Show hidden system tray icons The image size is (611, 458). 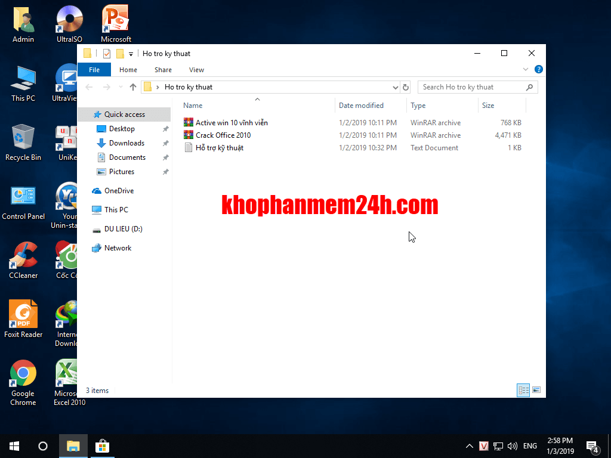tap(469, 446)
